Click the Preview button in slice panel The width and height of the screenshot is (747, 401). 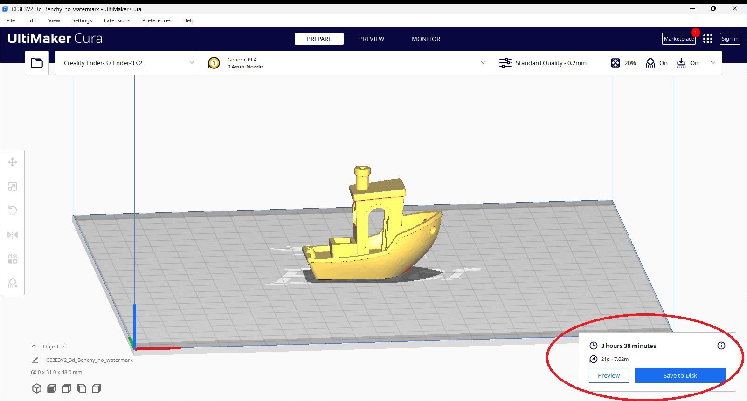pyautogui.click(x=609, y=375)
